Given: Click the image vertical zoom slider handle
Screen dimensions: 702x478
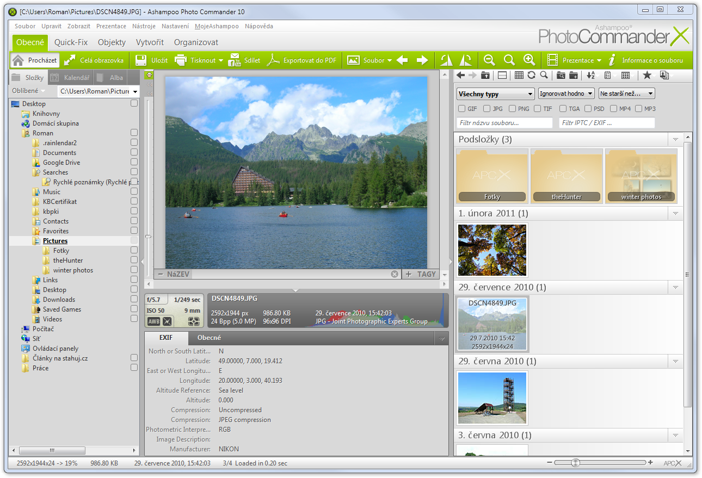Looking at the screenshot, I should [x=148, y=237].
